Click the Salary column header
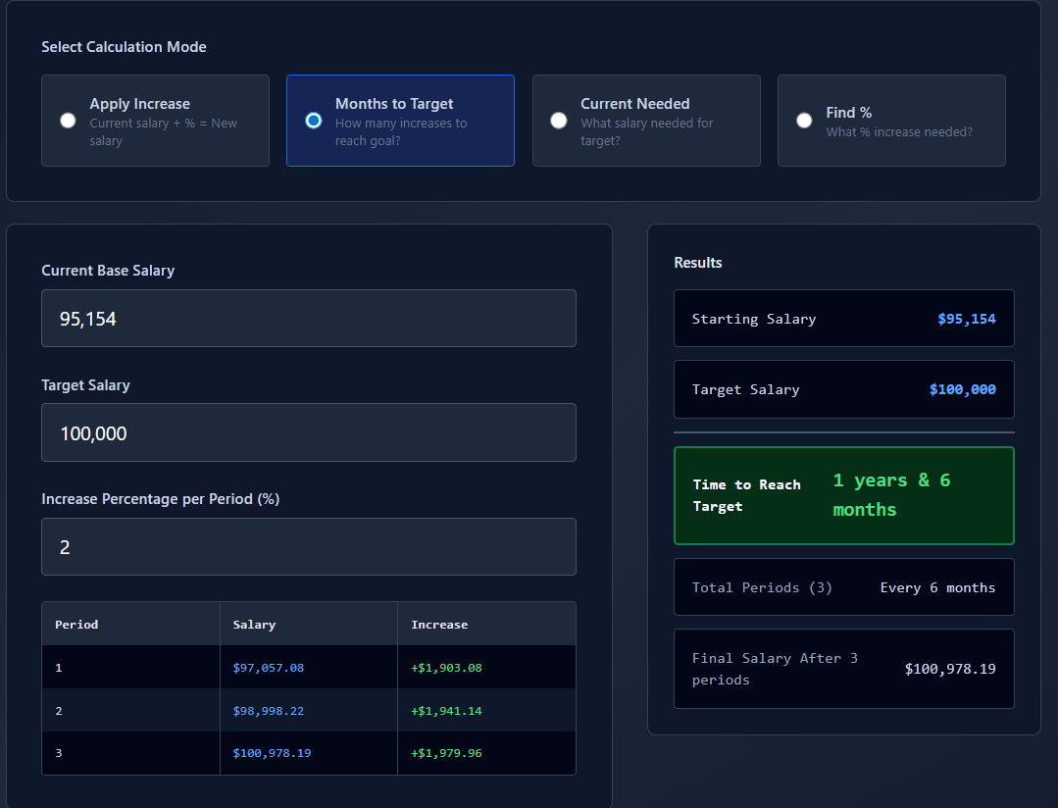1058x808 pixels. pyautogui.click(x=254, y=625)
